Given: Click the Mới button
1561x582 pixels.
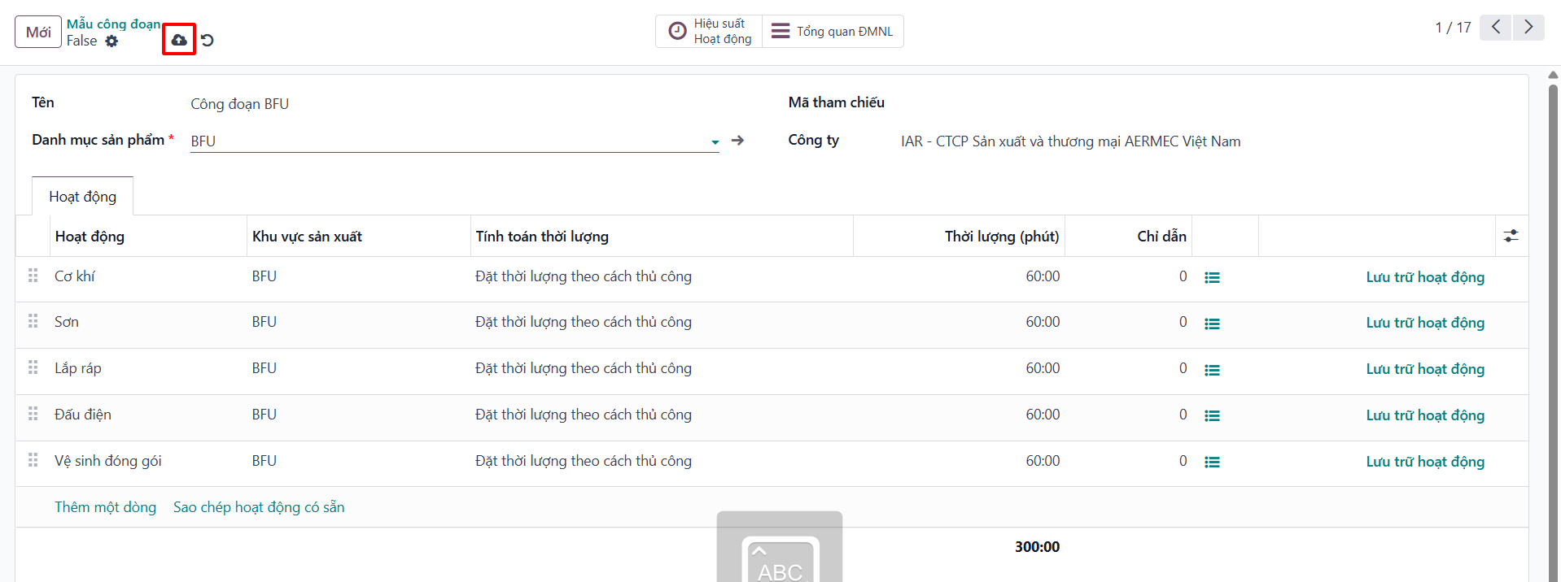Looking at the screenshot, I should pos(38,32).
